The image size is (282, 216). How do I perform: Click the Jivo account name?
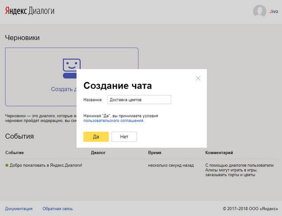274,12
